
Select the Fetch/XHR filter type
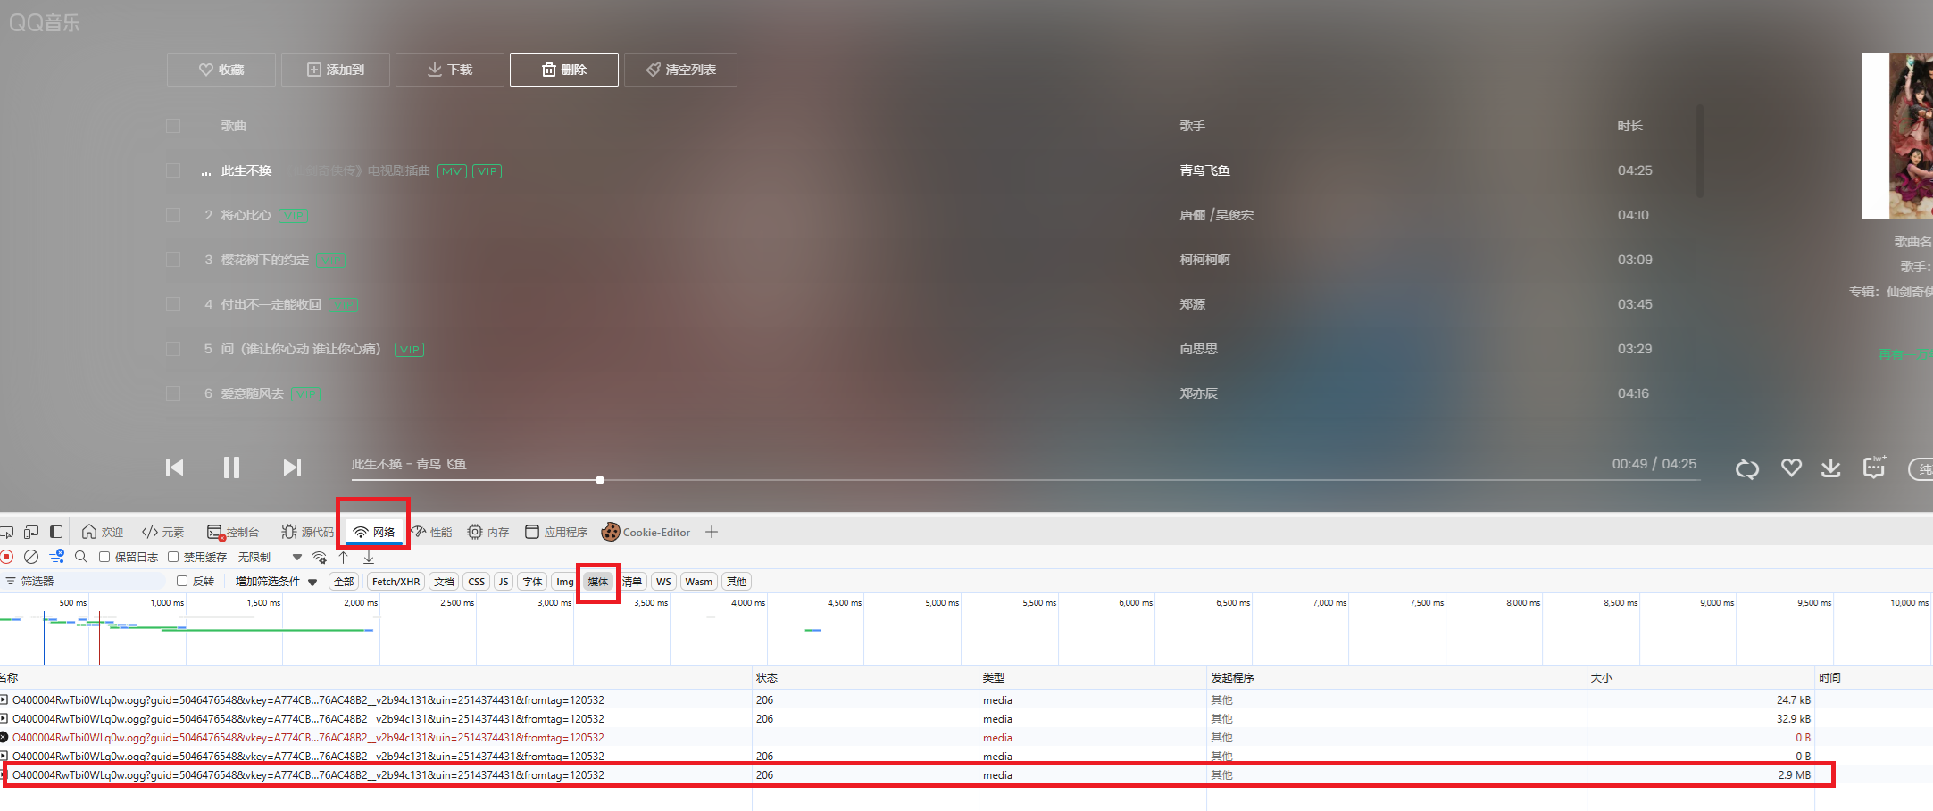tap(396, 581)
